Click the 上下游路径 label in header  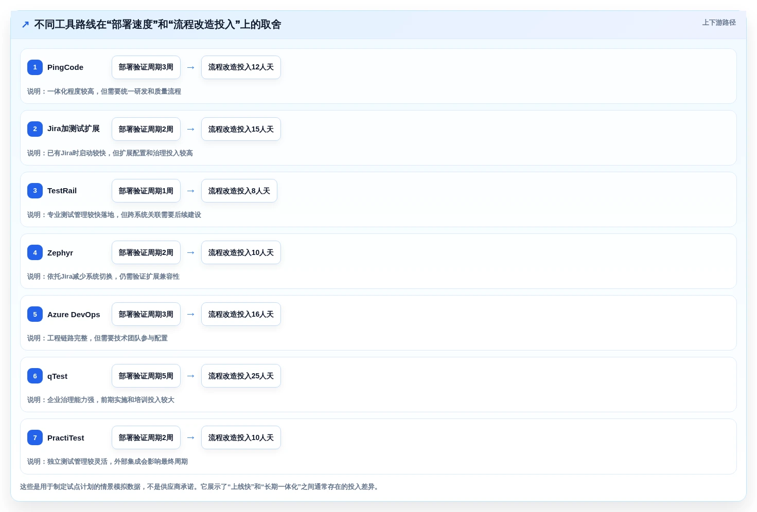click(x=719, y=23)
